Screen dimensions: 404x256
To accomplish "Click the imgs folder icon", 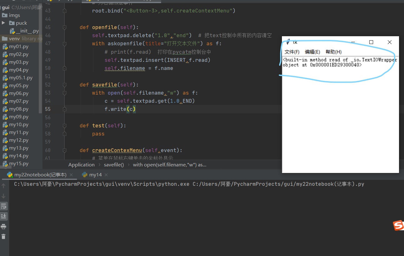I will 4,15.
